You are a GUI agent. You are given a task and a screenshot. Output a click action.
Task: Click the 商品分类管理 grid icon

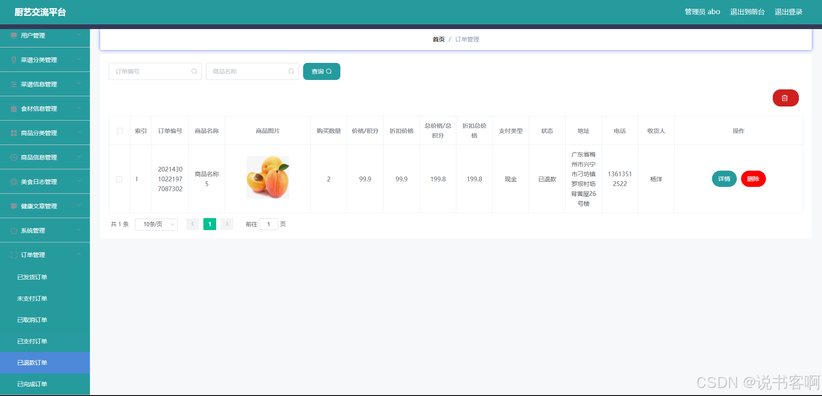tap(13, 133)
